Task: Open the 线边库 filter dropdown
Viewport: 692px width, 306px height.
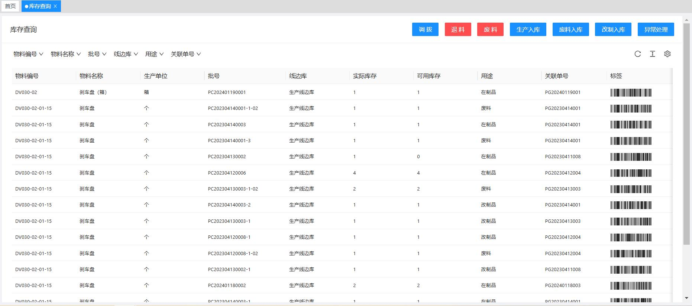Action: (x=126, y=54)
